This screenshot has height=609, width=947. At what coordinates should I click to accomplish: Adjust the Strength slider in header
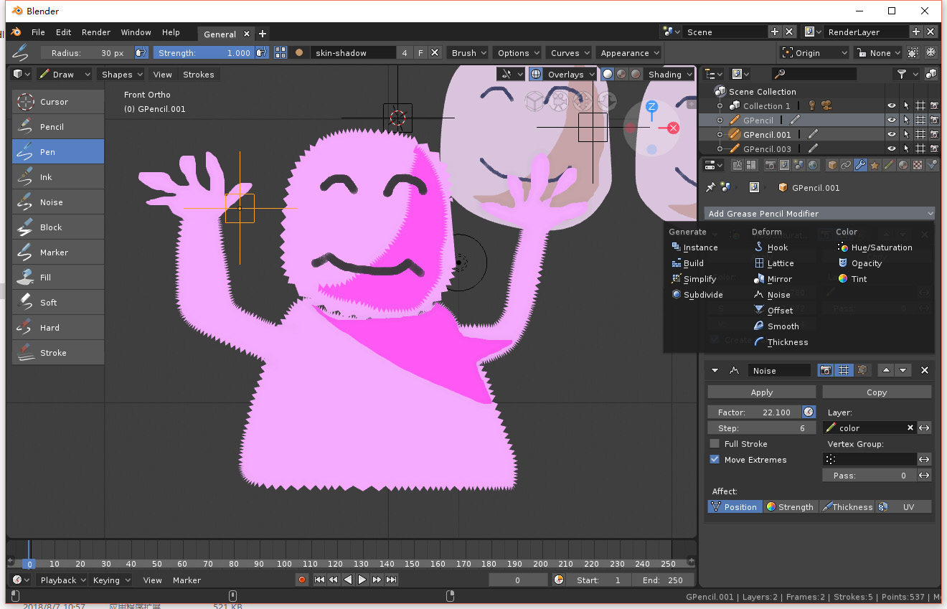(204, 53)
